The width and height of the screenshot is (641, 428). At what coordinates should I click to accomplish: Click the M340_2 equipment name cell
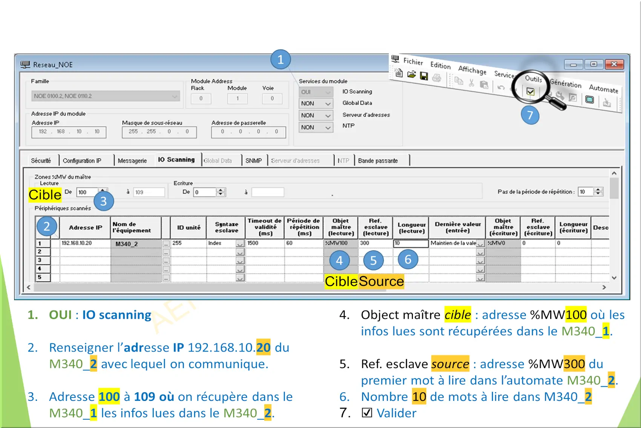[136, 244]
